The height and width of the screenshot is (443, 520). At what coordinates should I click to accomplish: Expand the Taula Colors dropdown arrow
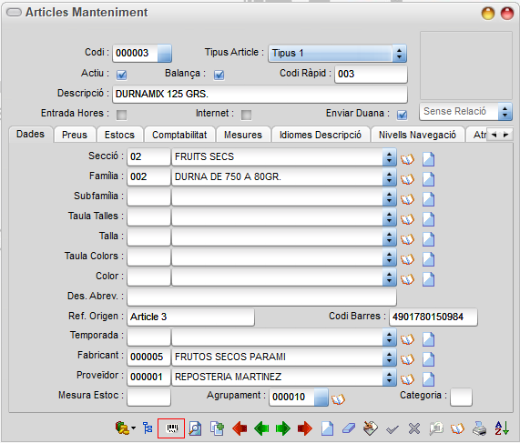click(390, 257)
